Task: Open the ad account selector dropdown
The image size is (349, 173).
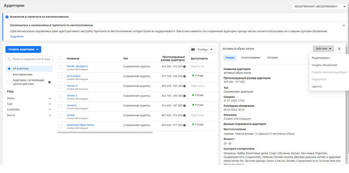Action: 320,7
